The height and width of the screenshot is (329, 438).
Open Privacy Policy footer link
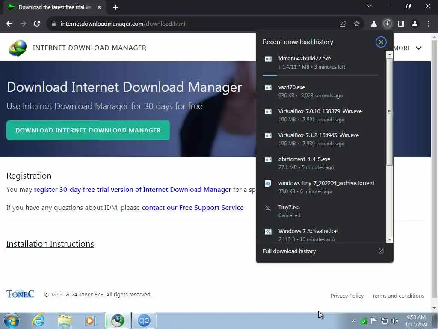pos(347,296)
